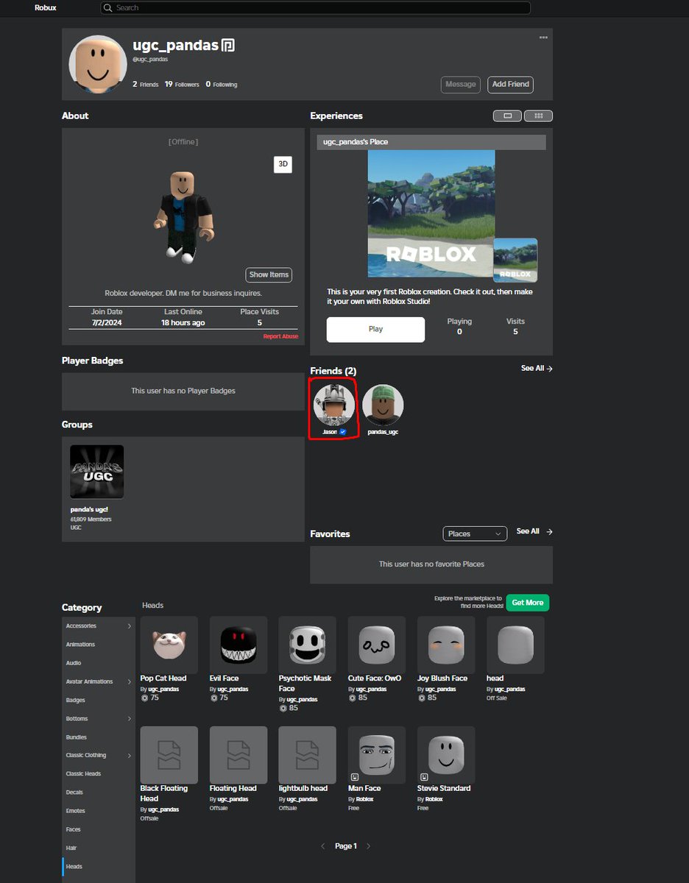Screen dimensions: 689x883
Task: Click the Message button
Action: [x=461, y=85]
